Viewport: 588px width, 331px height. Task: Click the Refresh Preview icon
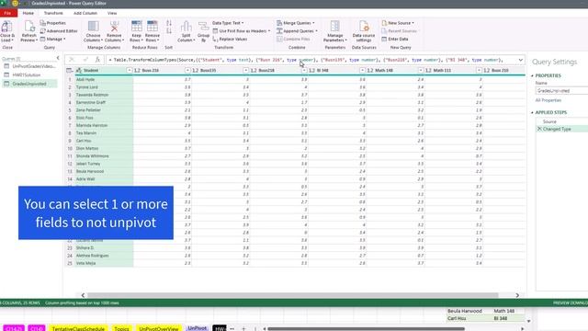tap(28, 27)
